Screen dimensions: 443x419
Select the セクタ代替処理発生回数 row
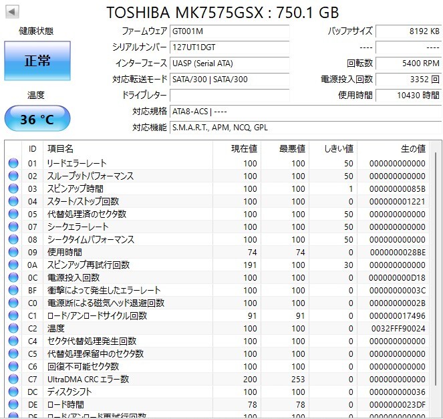217,341
